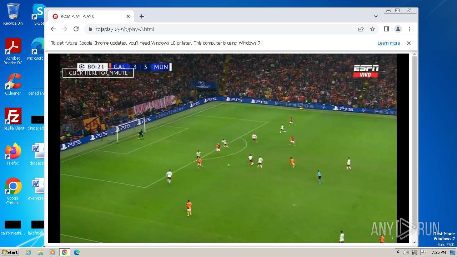
Task: Bookmark this page with star icon
Action: coord(372,29)
